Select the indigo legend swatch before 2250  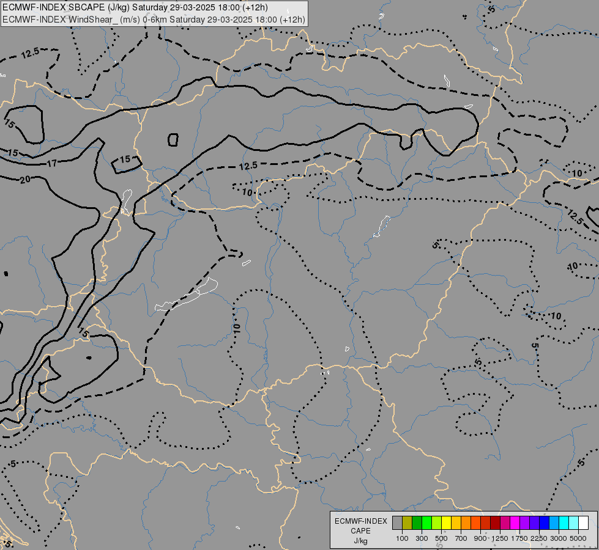click(534, 522)
